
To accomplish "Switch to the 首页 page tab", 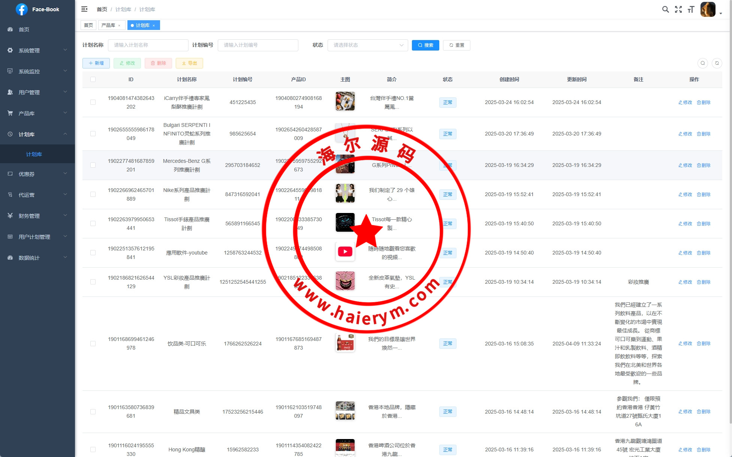I will pyautogui.click(x=88, y=25).
